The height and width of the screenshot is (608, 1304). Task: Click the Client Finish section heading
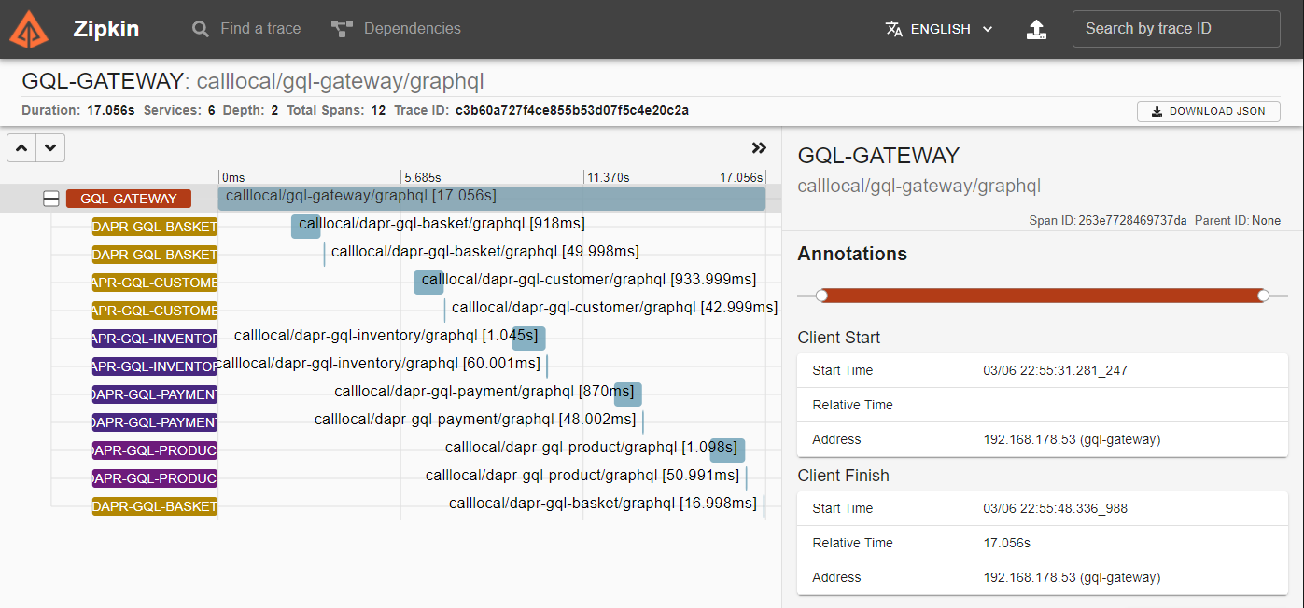point(843,476)
